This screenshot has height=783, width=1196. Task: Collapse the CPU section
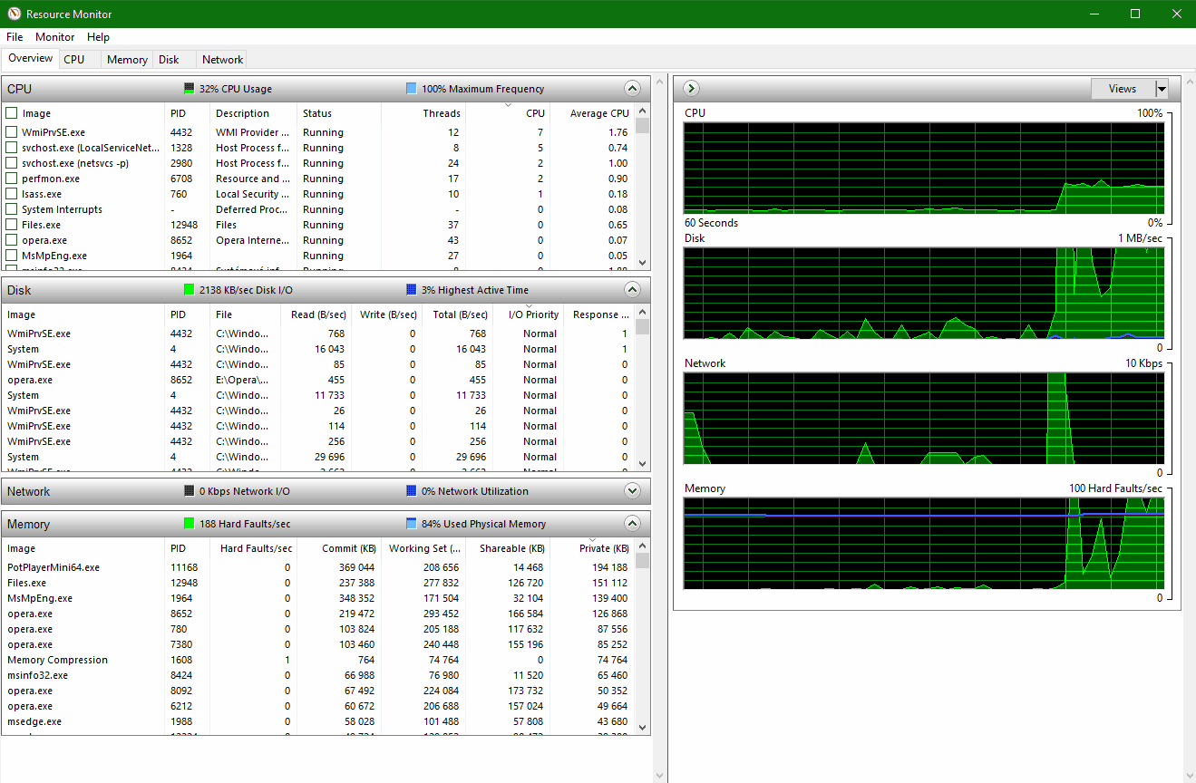pyautogui.click(x=633, y=89)
